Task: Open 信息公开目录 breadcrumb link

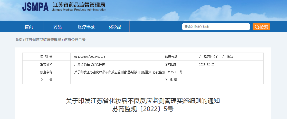Action: (75, 40)
